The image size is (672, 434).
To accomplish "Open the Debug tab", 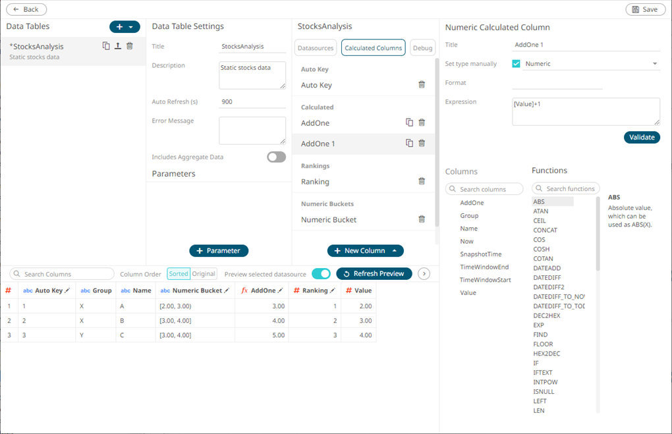I will pos(422,48).
